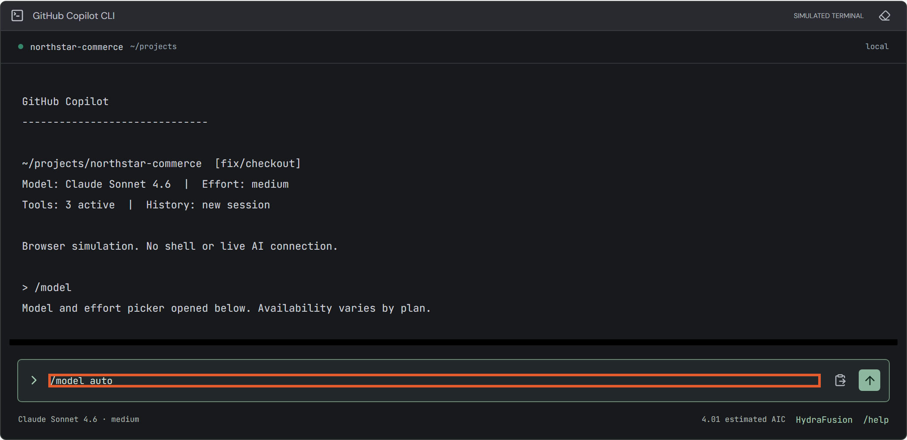Click the green status dot near northstar-commerce
This screenshot has width=907, height=440.
click(x=21, y=46)
